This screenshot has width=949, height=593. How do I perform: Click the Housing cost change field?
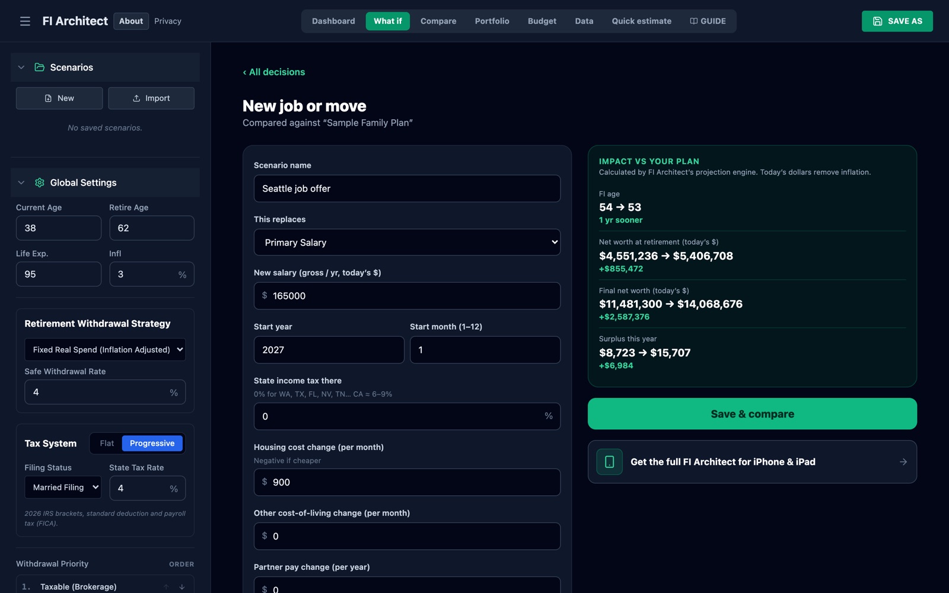407,482
